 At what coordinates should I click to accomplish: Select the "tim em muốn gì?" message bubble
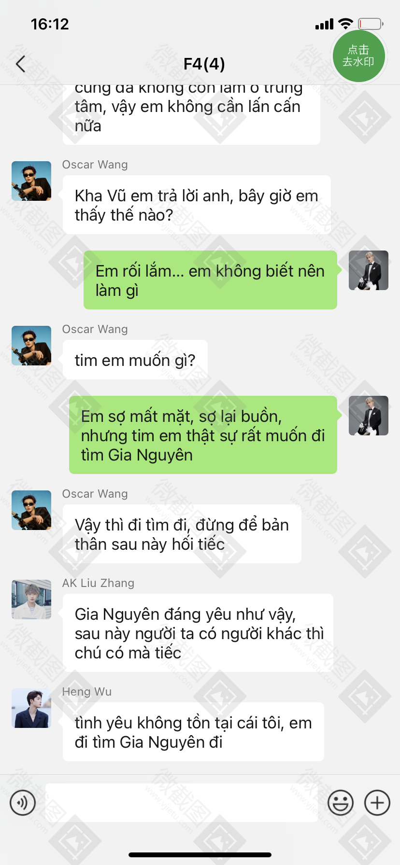pyautogui.click(x=135, y=360)
